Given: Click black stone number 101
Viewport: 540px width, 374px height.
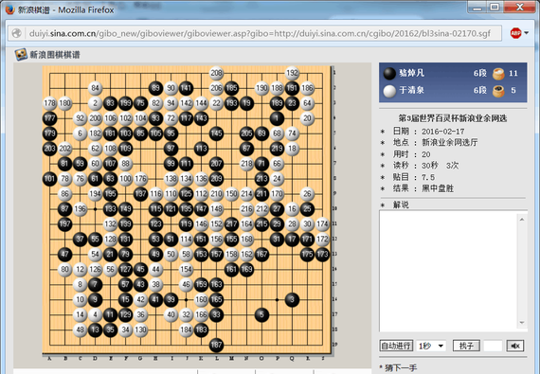Looking at the screenshot, I should click(x=49, y=179).
